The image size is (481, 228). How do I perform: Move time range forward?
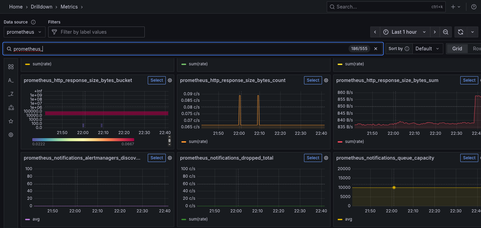[435, 32]
